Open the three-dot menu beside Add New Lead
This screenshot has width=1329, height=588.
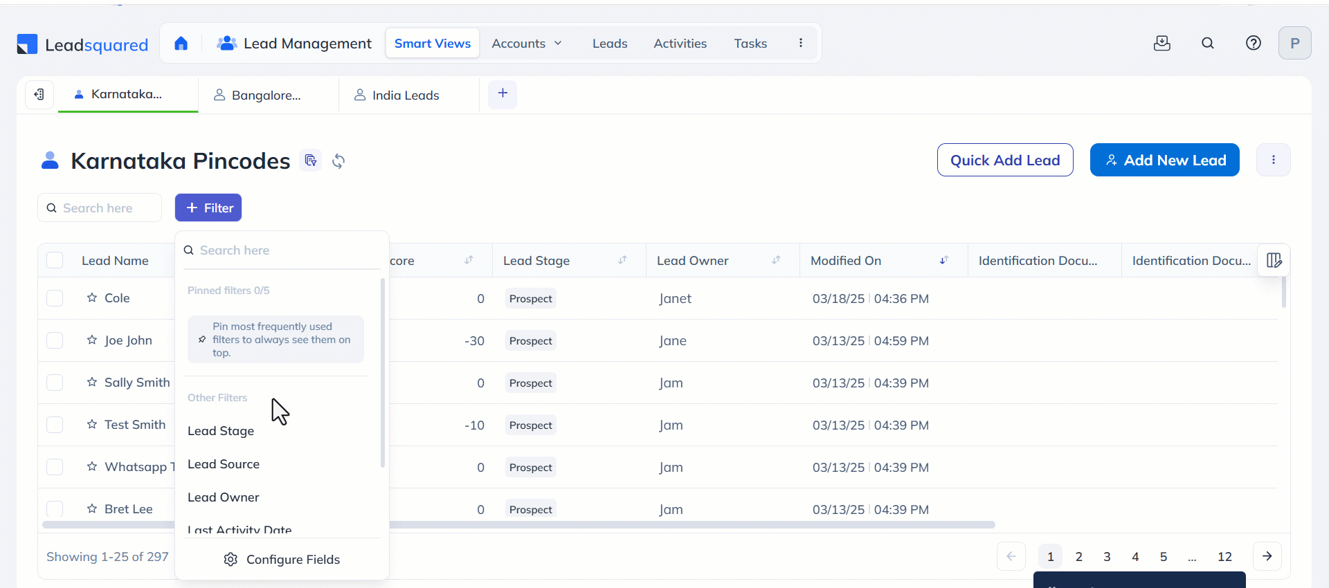coord(1274,160)
